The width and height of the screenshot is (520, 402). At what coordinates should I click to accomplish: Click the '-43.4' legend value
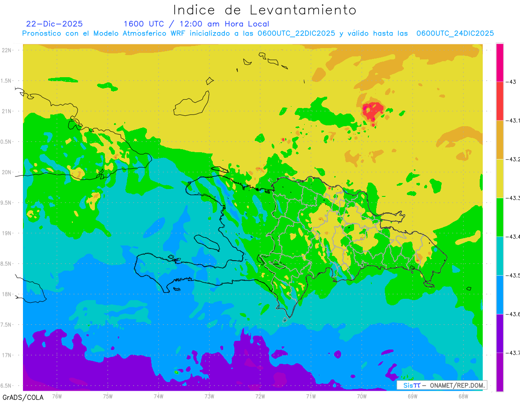tap(513, 236)
